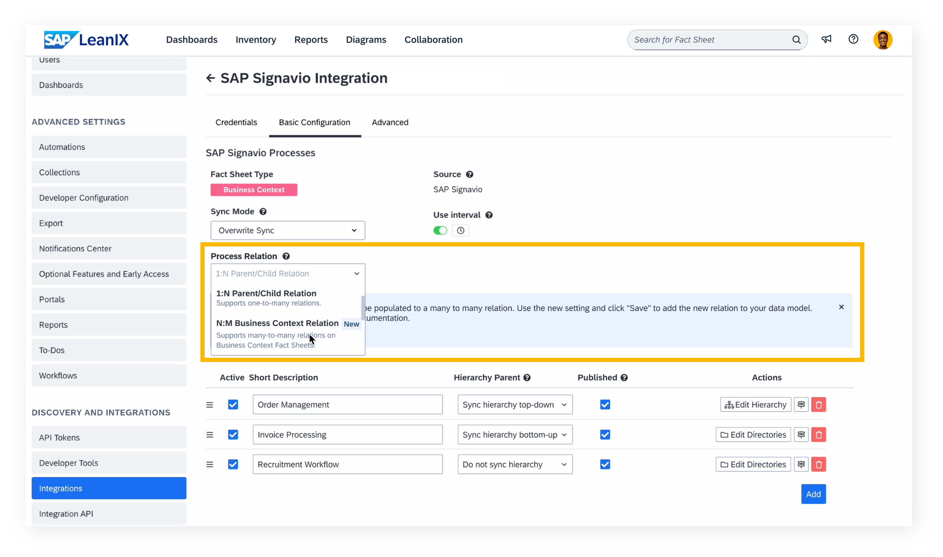Open Automations in the sidebar
This screenshot has width=943, height=557.
[109, 147]
